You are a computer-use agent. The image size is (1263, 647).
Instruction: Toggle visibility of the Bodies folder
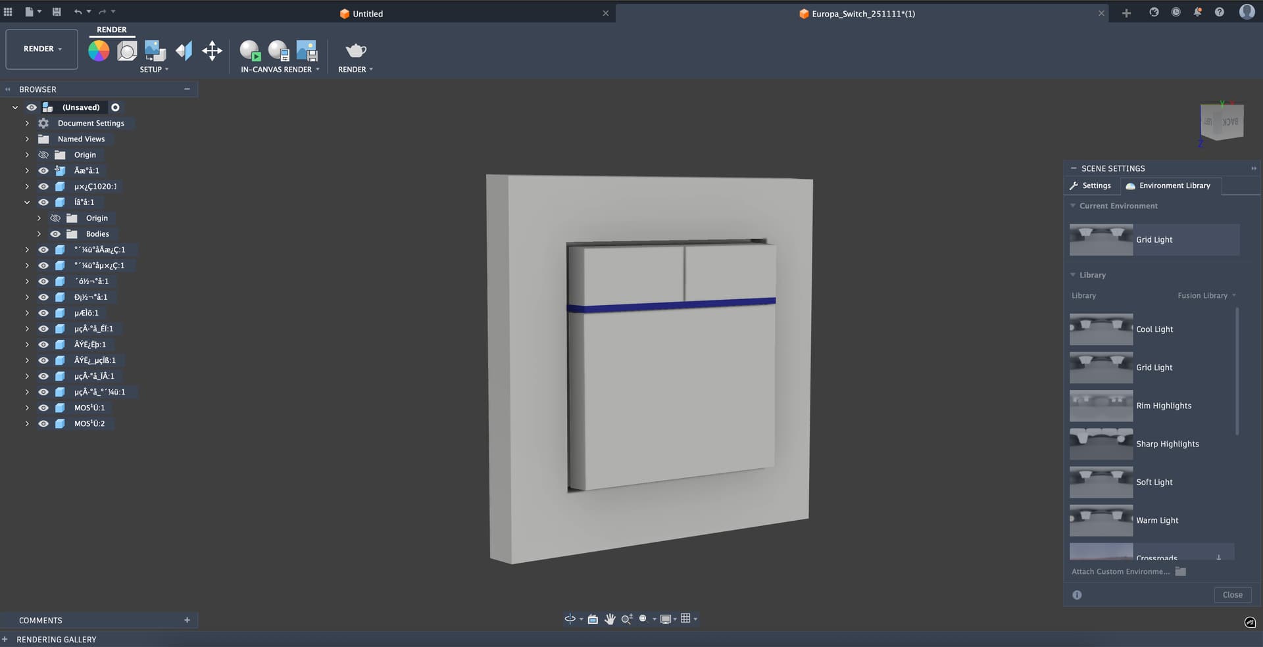click(x=55, y=234)
